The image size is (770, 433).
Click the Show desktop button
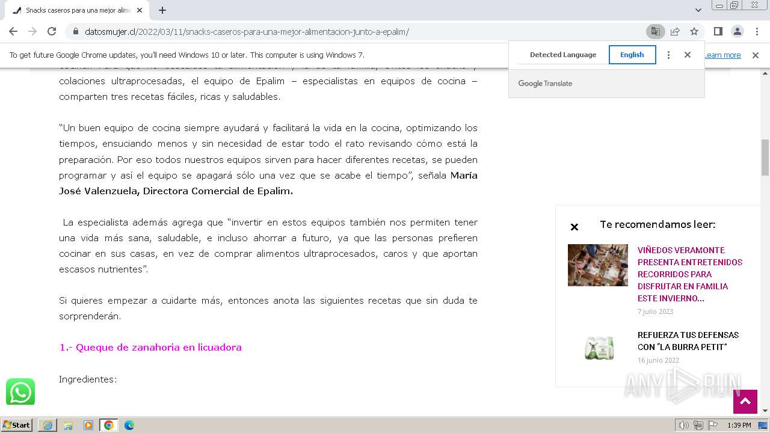coord(763,425)
